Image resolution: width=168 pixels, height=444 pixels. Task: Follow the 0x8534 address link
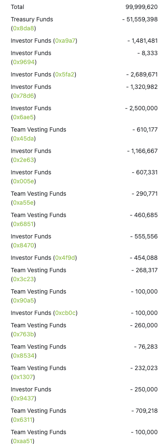click(x=24, y=356)
